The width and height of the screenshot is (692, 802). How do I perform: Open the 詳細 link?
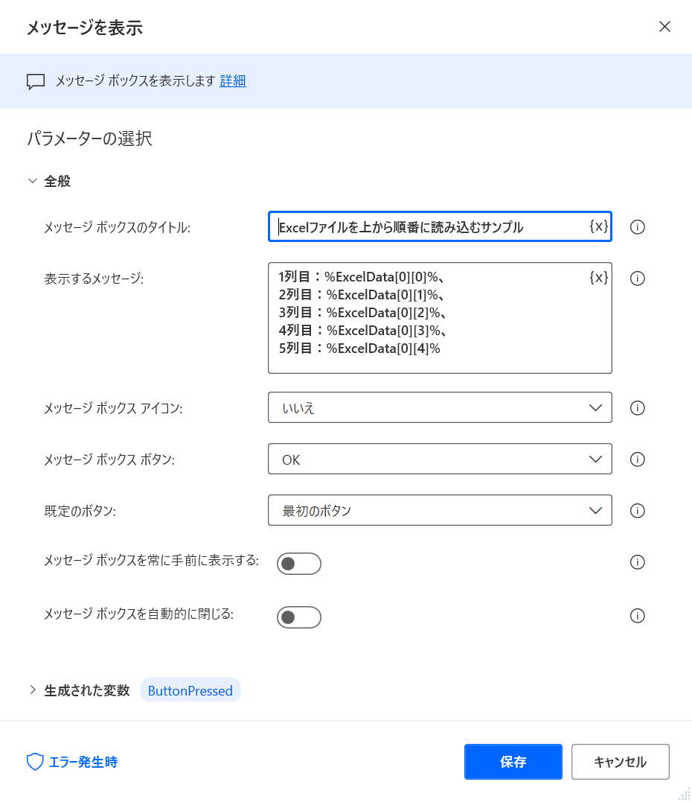point(233,81)
